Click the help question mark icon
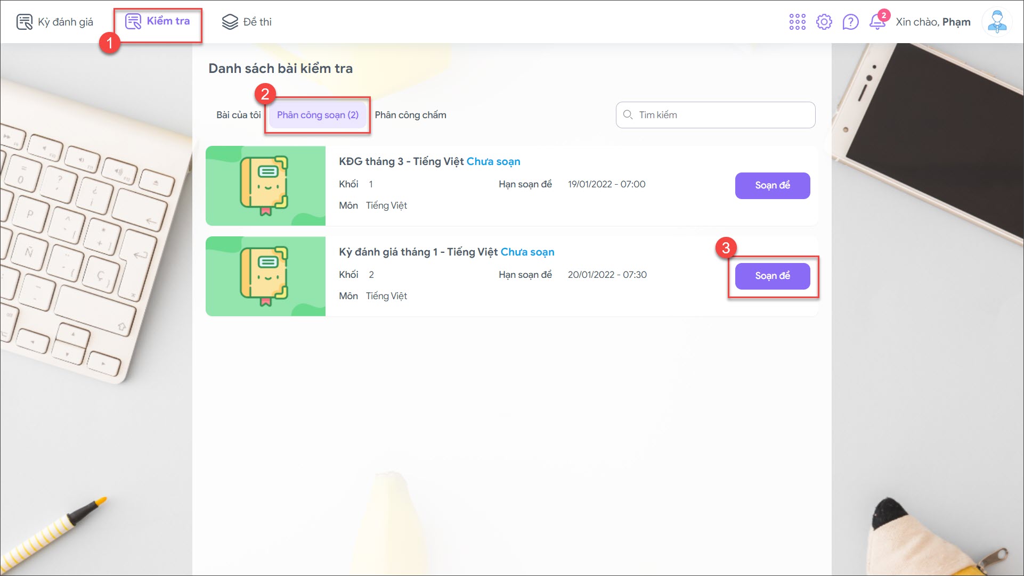This screenshot has height=576, width=1024. tap(850, 22)
